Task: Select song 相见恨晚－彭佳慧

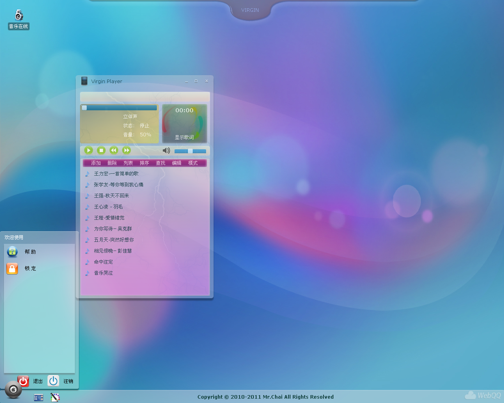Action: pyautogui.click(x=113, y=251)
